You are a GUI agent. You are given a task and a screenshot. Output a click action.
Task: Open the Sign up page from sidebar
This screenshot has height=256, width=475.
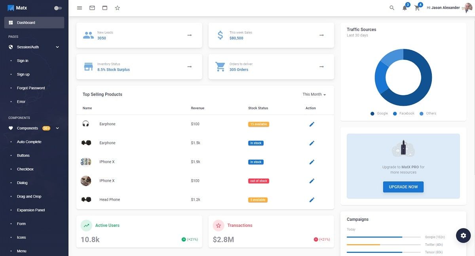coord(23,74)
